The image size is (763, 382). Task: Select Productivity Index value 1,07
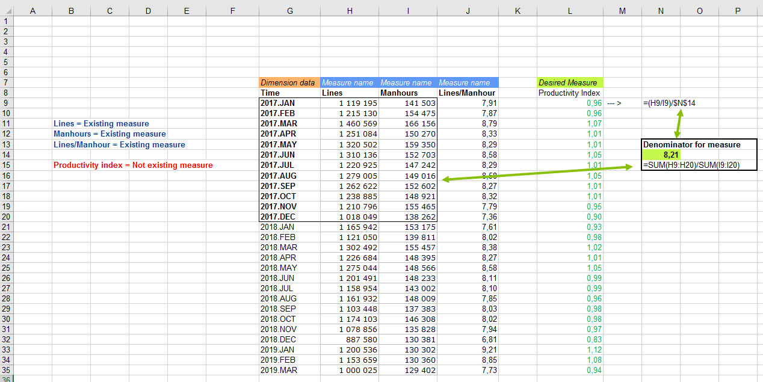coord(570,123)
